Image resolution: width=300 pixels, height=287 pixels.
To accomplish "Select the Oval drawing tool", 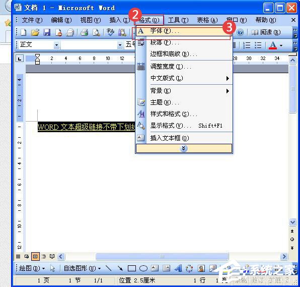I will (x=143, y=268).
